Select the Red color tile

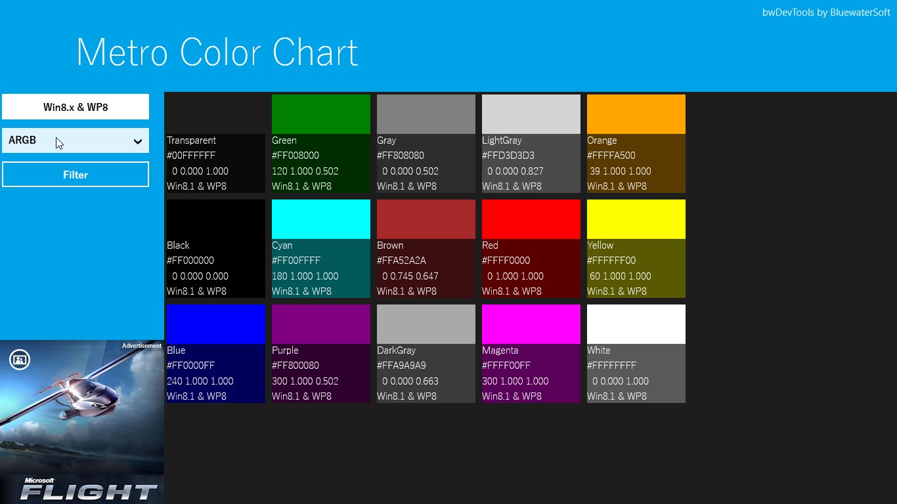531,220
